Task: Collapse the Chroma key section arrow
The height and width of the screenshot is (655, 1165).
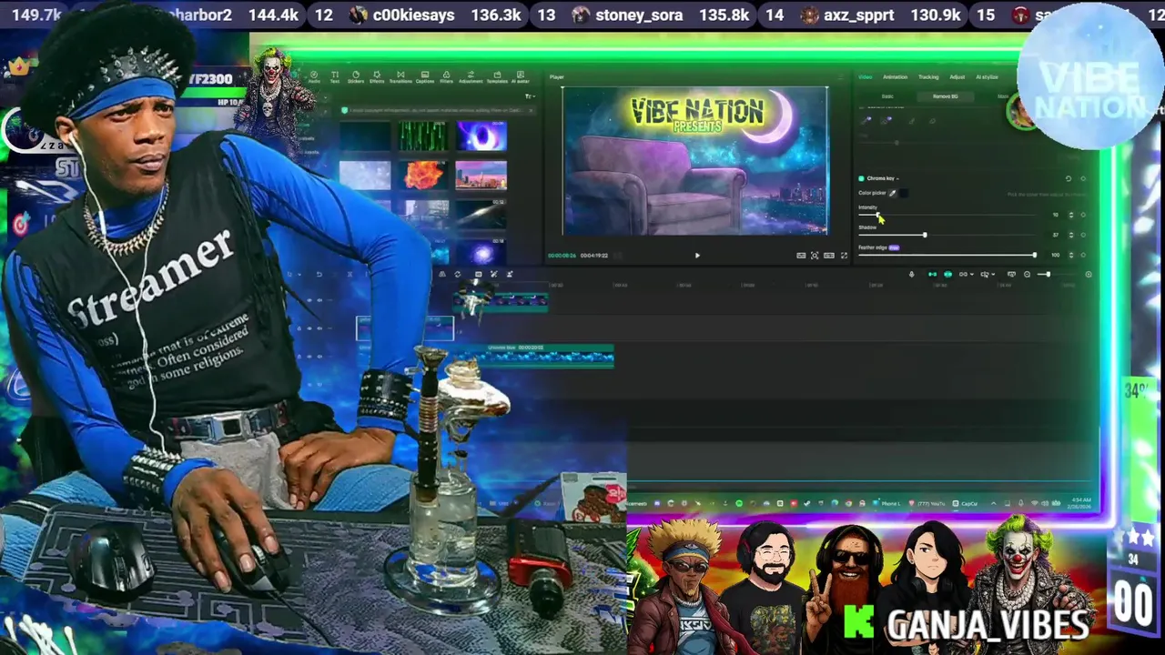Action: (x=897, y=178)
